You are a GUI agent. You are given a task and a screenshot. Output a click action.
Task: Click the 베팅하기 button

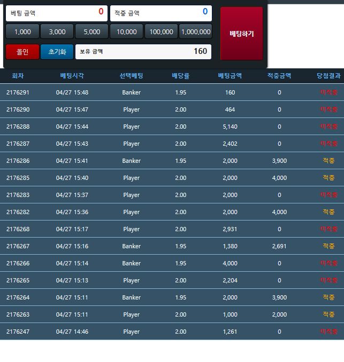[241, 34]
